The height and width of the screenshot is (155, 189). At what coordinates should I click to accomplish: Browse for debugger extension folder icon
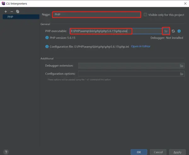[181, 66]
